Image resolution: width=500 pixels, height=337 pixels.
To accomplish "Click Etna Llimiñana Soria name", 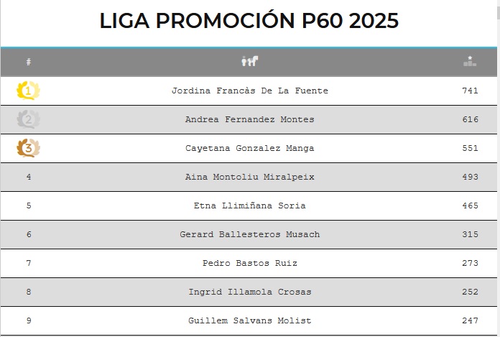I will pos(249,206).
